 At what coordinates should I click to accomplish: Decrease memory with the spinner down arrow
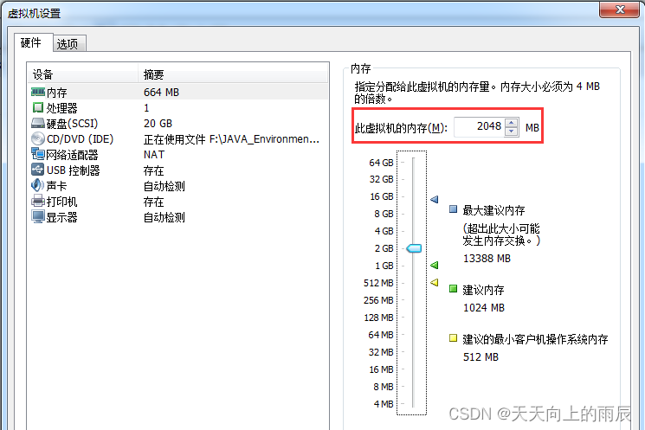click(511, 132)
